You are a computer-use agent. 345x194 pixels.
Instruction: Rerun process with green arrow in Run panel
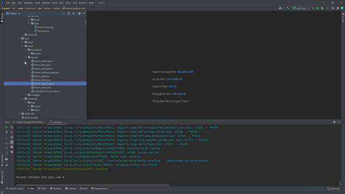(x=6, y=127)
